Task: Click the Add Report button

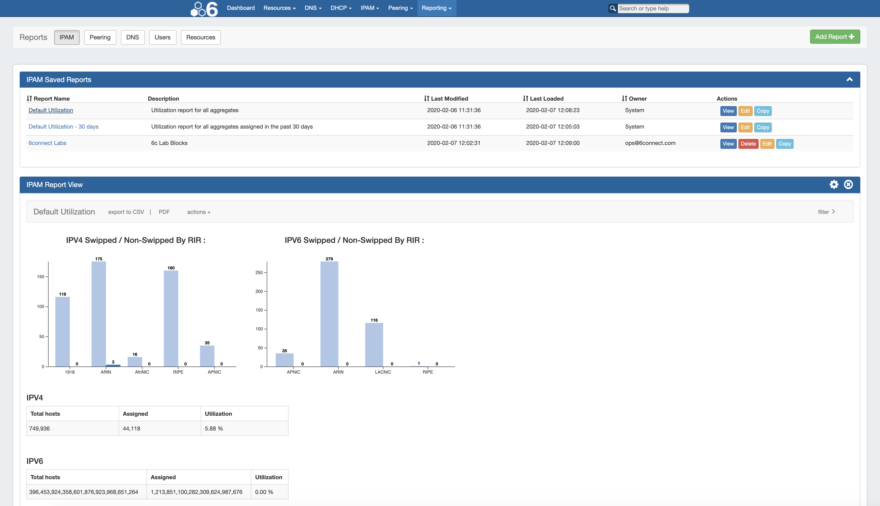Action: (x=835, y=37)
